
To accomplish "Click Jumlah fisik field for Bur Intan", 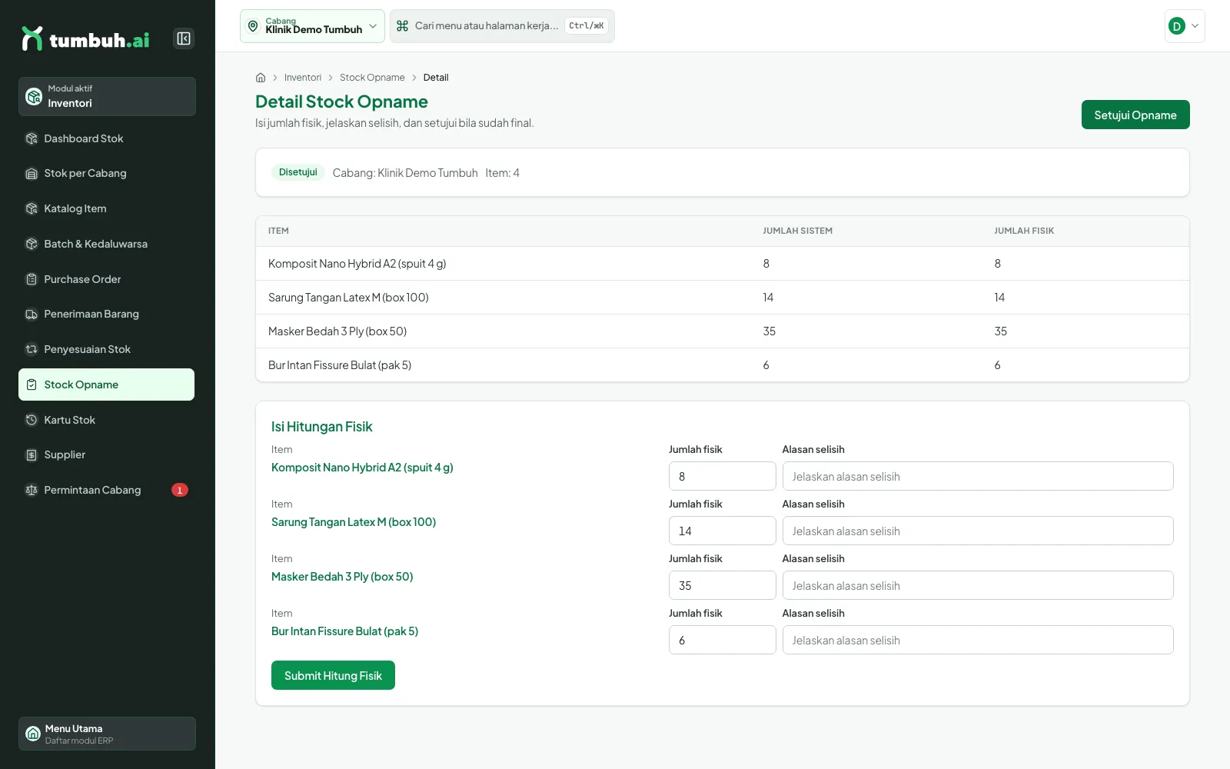I will coord(722,640).
